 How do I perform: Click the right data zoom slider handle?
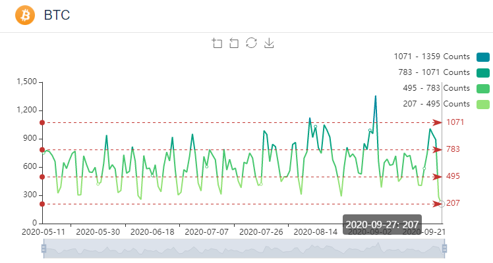[444, 249]
